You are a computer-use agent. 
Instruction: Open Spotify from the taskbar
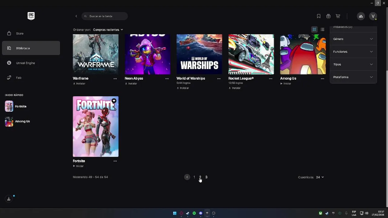tap(194, 213)
